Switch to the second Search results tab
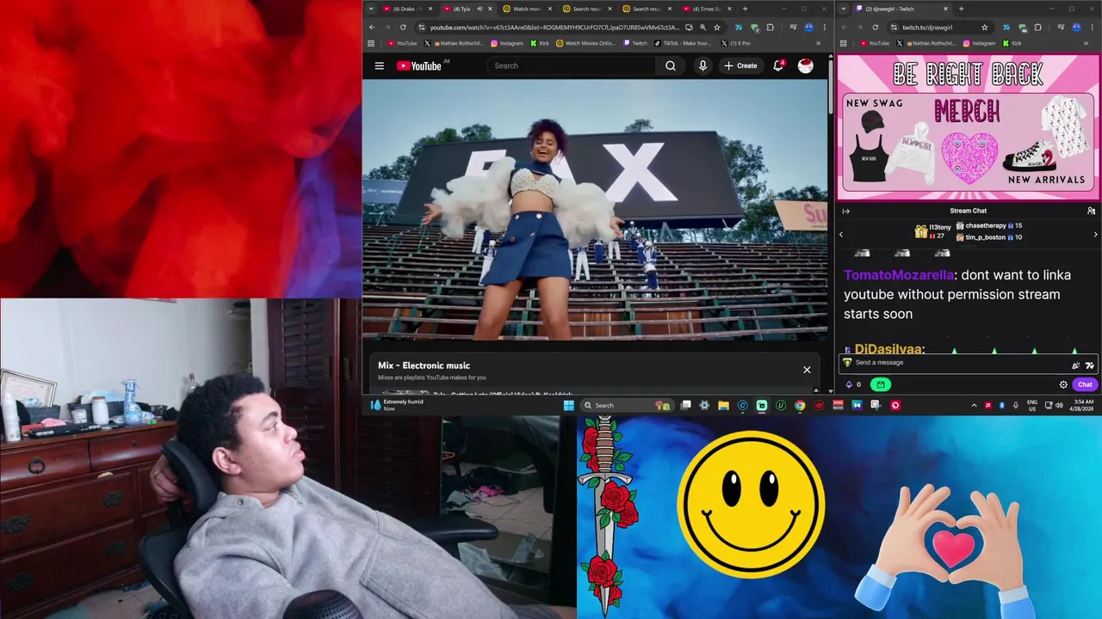 click(646, 9)
